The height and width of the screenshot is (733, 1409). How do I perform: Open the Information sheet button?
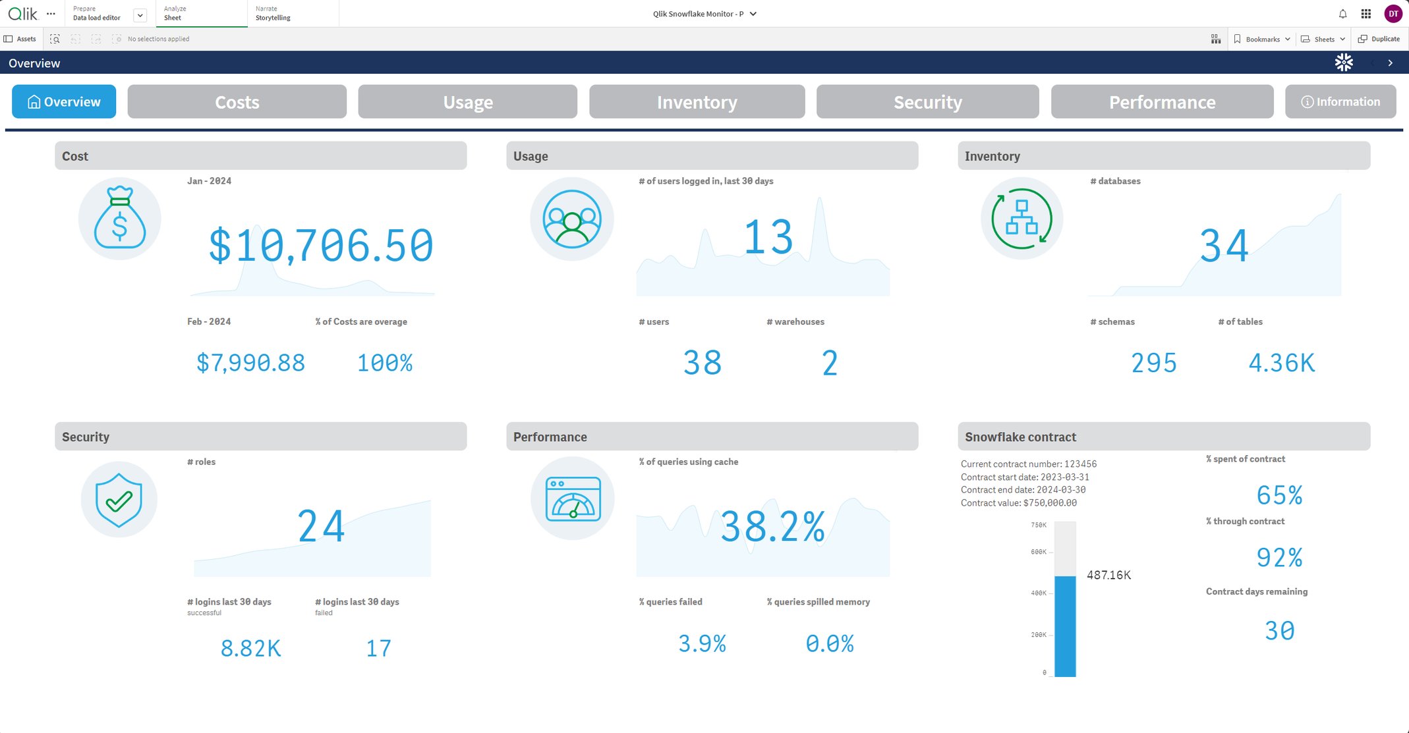click(1340, 101)
